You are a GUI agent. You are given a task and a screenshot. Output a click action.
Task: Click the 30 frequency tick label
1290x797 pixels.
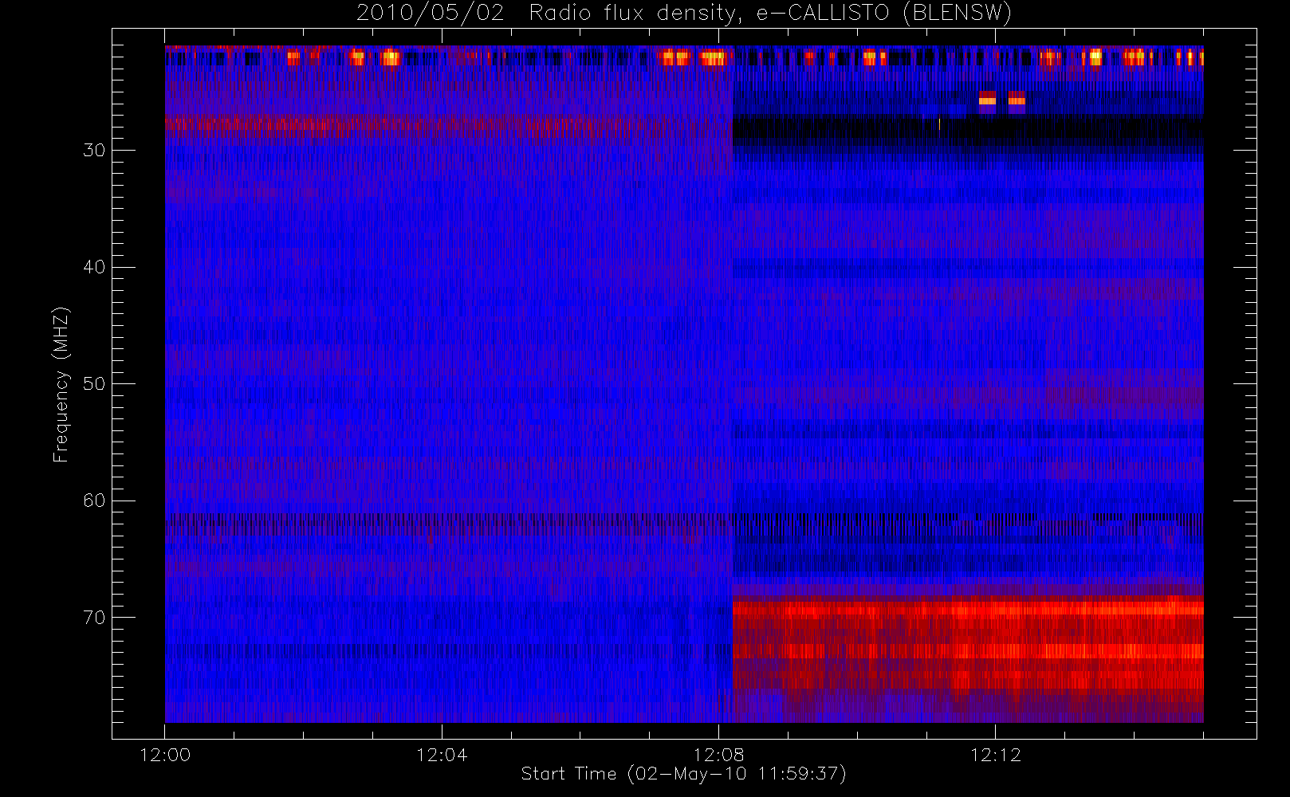pos(94,151)
